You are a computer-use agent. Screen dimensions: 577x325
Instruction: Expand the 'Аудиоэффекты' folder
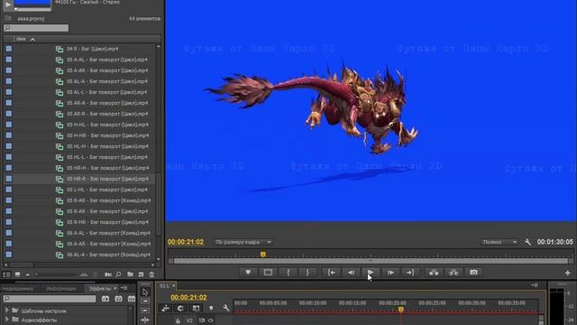tap(6, 320)
